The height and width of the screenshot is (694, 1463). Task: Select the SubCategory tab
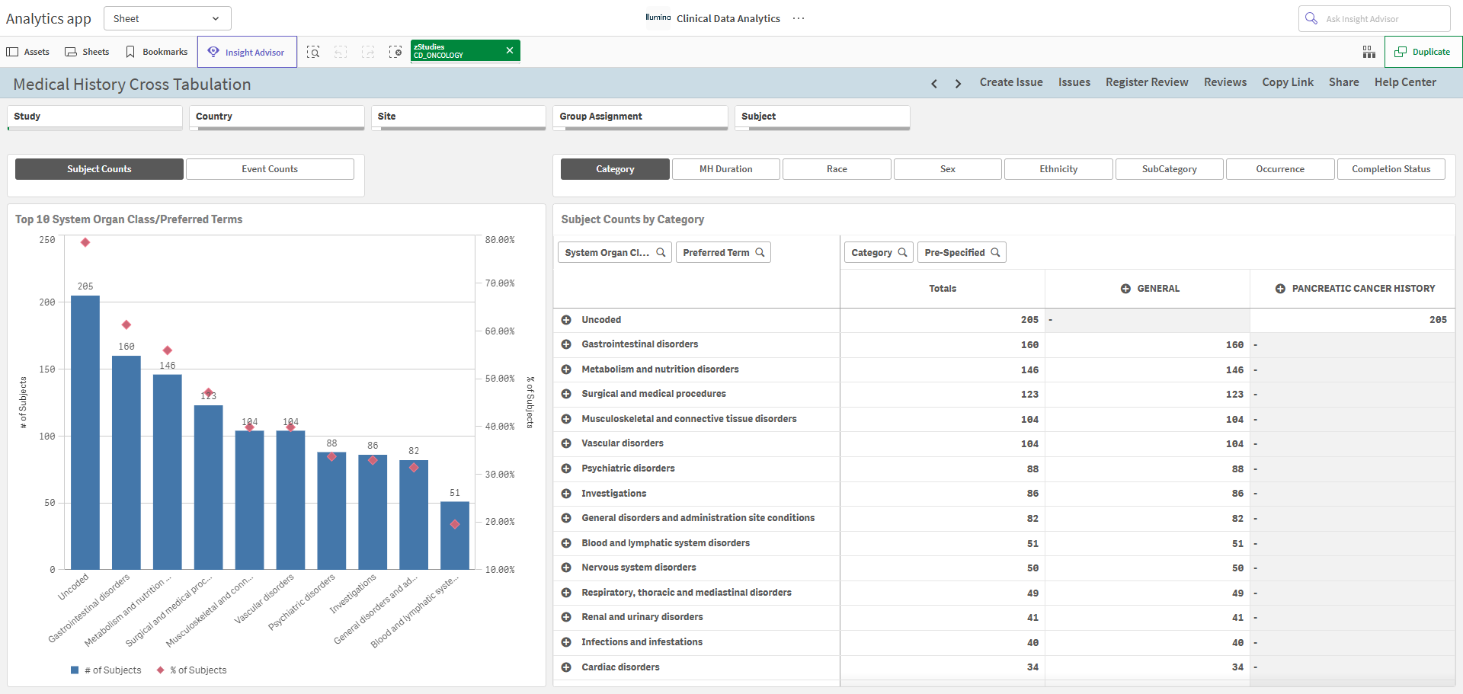[x=1170, y=169]
